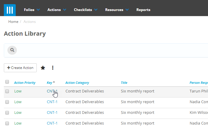Sort by Action Priority column header
Image resolution: width=208 pixels, height=129 pixels.
tap(25, 83)
